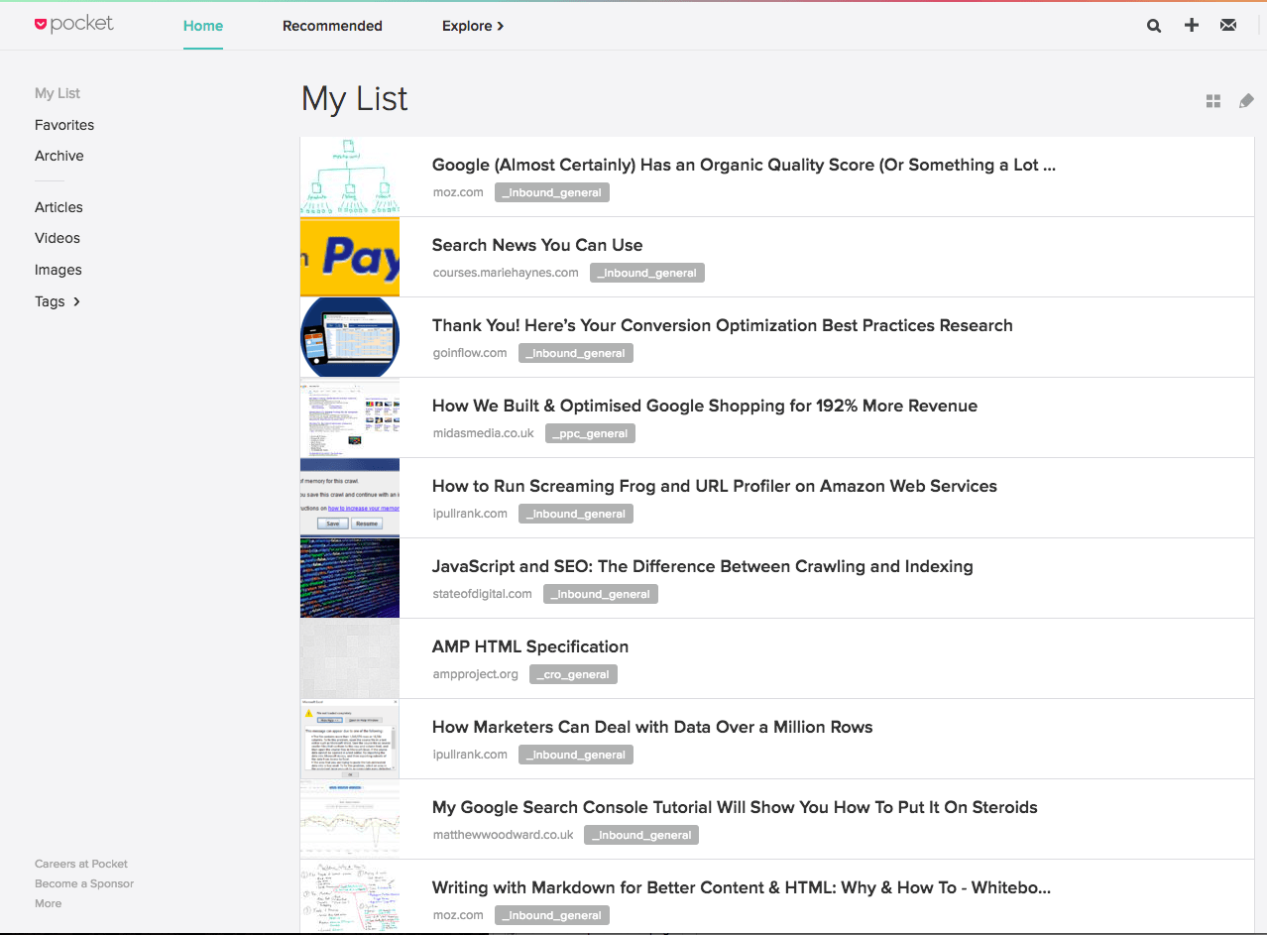Click Become a Sponsor link

pos(84,883)
